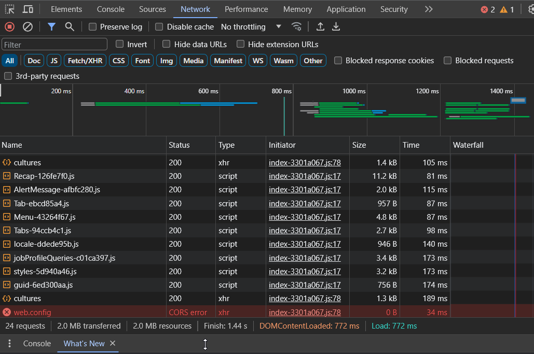
Task: Check Hide data URLs
Action: (166, 44)
